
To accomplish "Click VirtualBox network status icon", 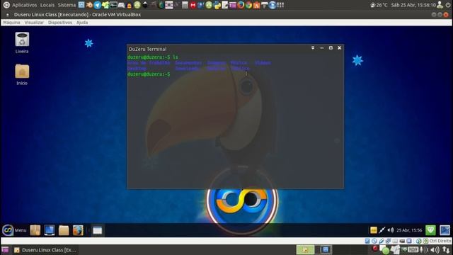I will 388,241.
